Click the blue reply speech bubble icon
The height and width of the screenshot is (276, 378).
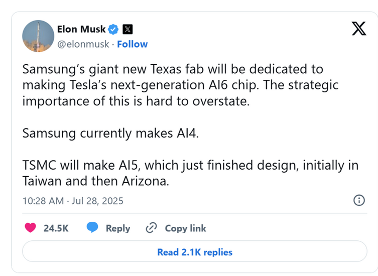(92, 228)
